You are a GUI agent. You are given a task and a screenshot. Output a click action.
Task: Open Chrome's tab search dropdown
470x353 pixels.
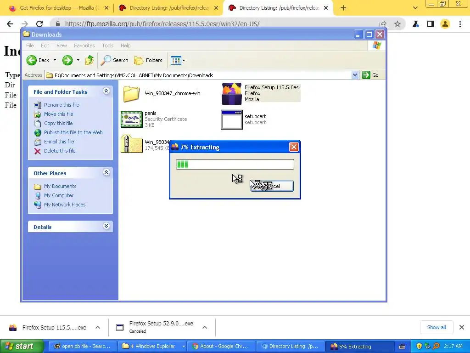(x=415, y=8)
